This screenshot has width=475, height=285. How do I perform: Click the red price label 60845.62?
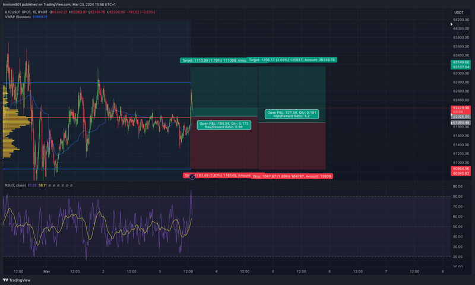(461, 173)
